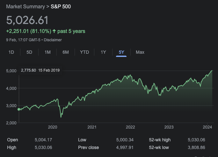Click the Prev close value 4,997.91

(x=125, y=147)
